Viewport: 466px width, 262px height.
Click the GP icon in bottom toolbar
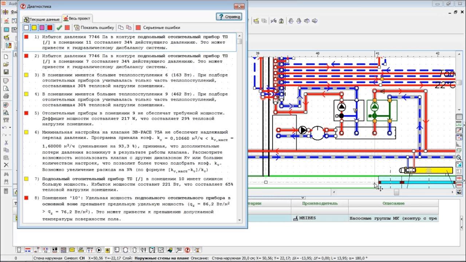81,250
